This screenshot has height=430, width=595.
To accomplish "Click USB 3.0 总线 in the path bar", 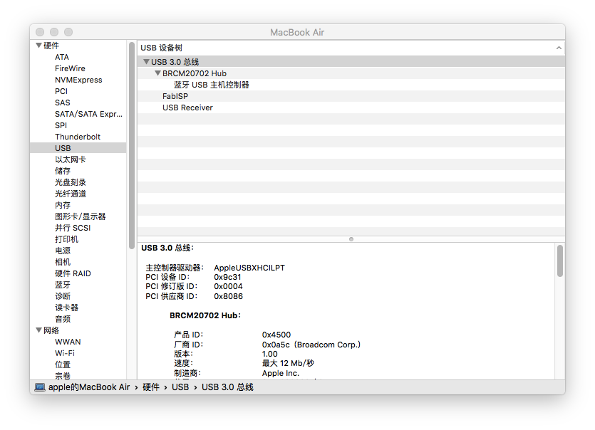I will point(227,387).
